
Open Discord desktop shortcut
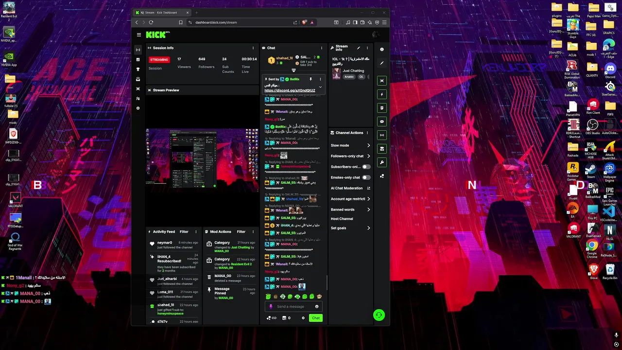610,71
